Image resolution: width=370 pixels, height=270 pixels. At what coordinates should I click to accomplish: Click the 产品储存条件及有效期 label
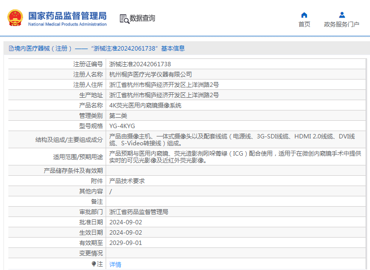[73, 171]
